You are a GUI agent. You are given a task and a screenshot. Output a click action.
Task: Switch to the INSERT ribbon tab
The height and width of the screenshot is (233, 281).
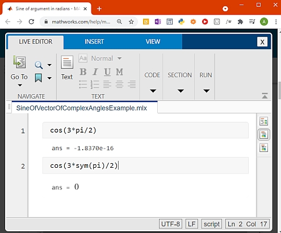(94, 41)
